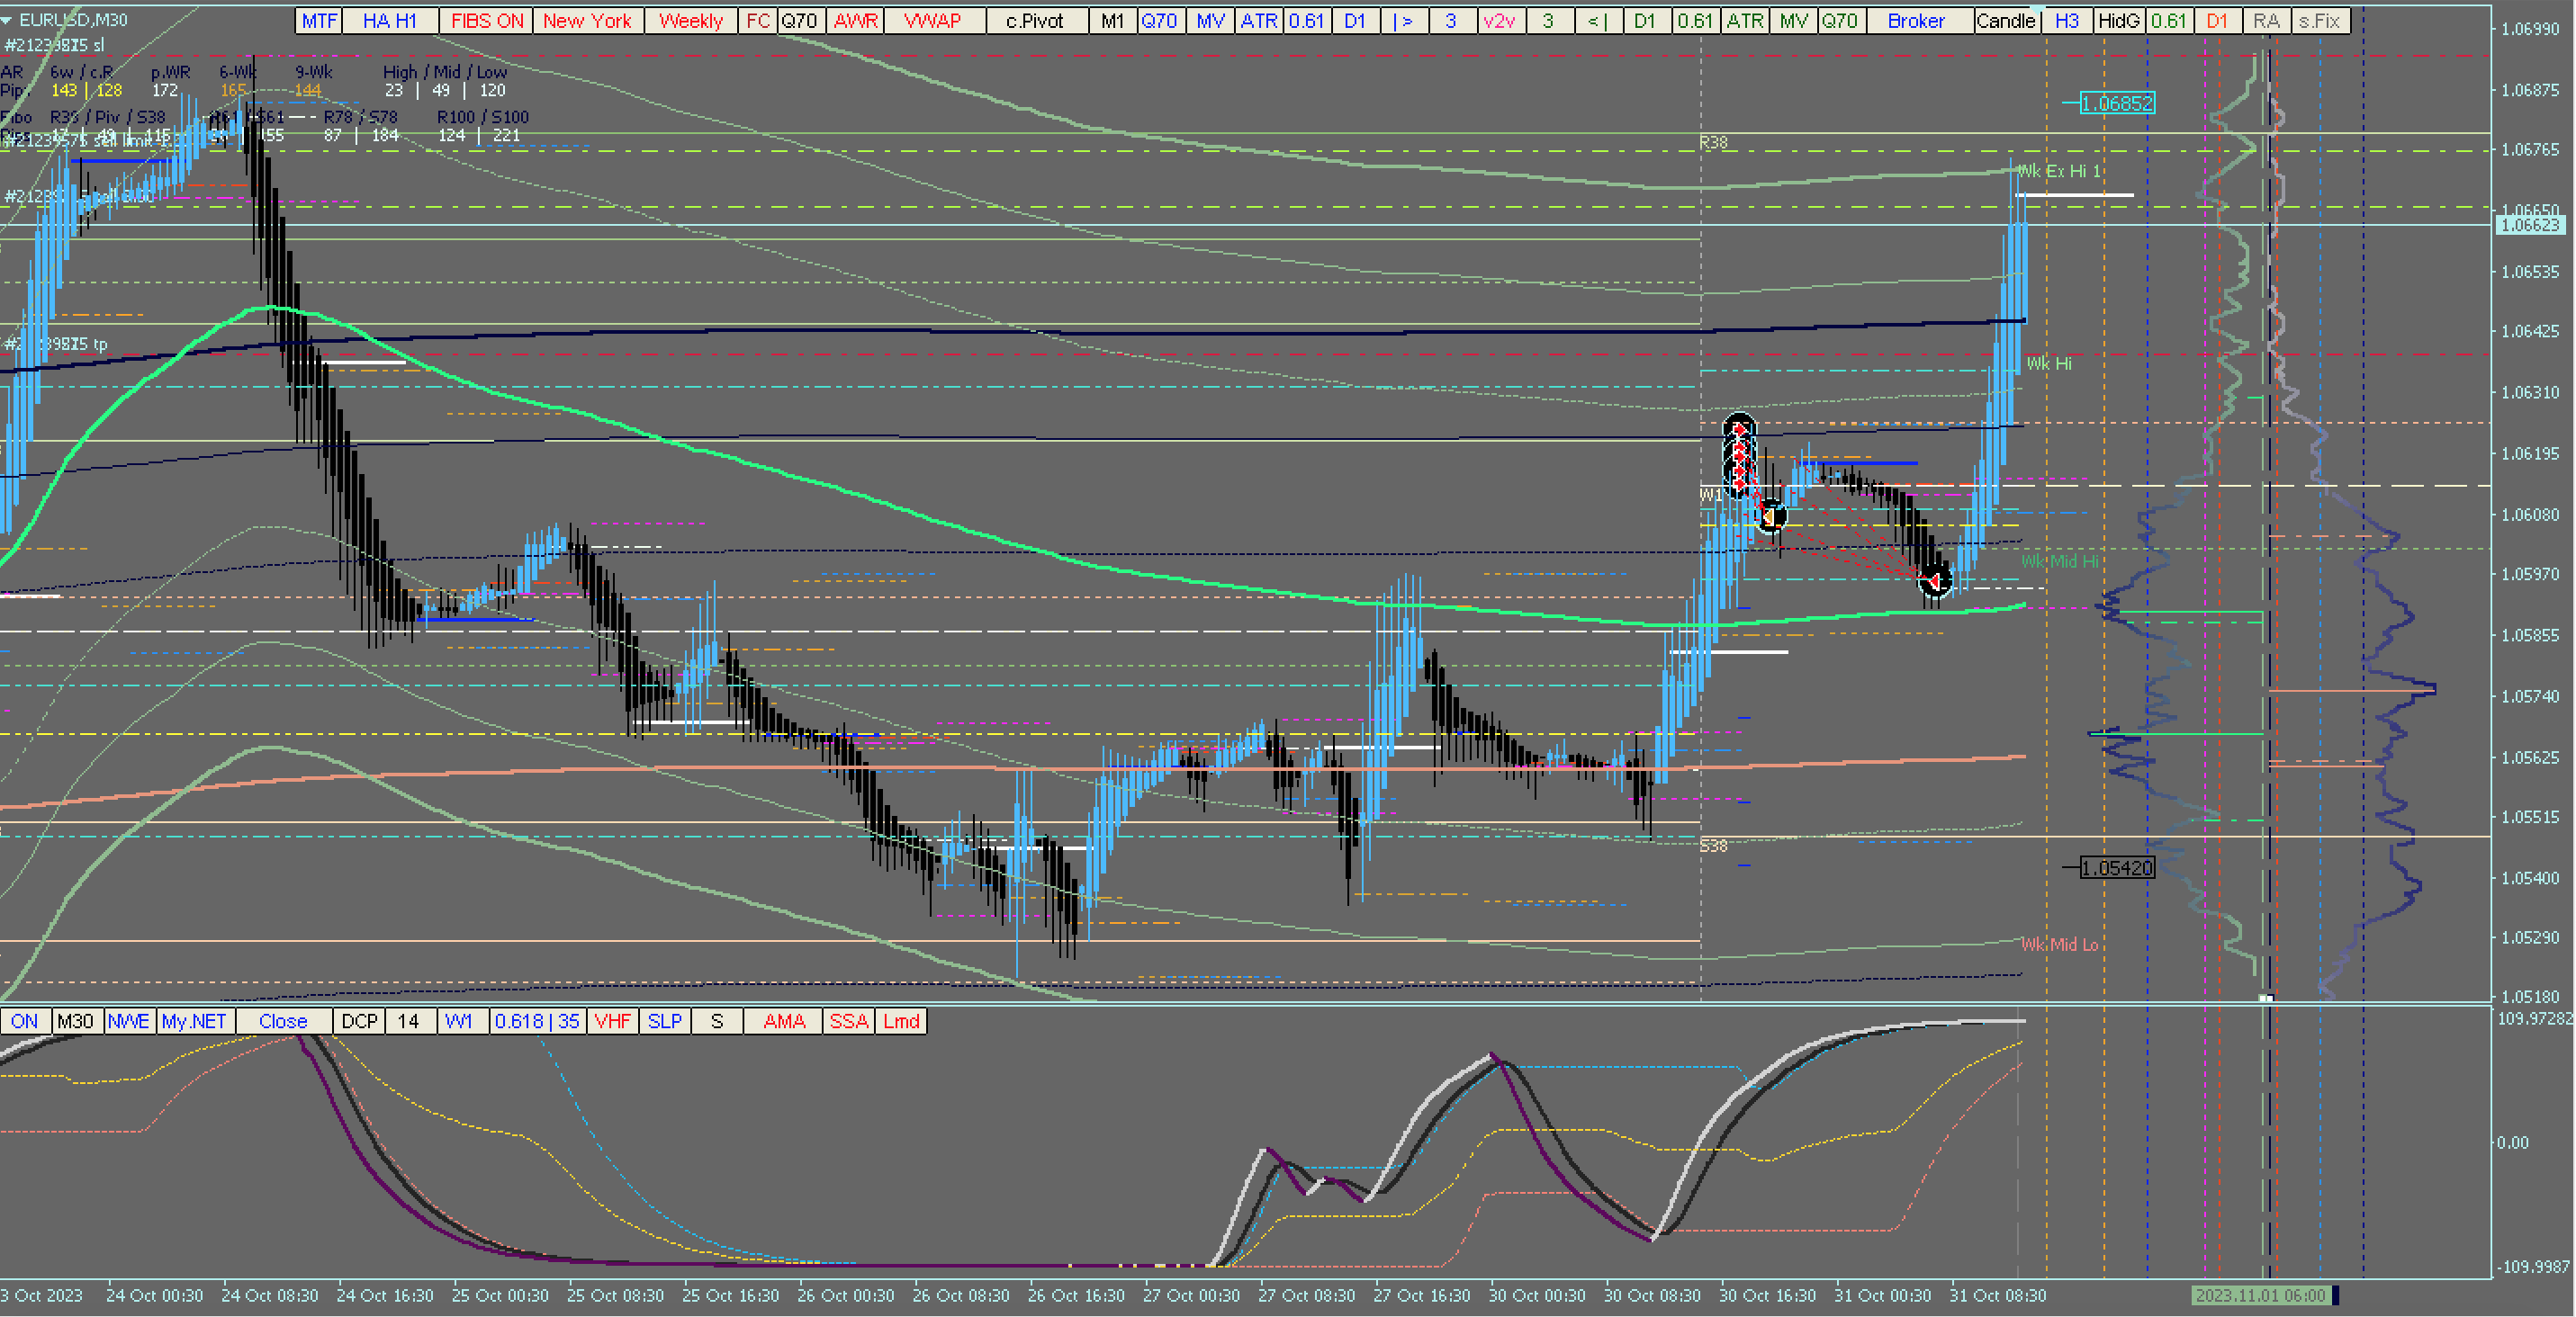Toggle the indicator ON button in the subwindow
The image size is (2576, 1317).
pyautogui.click(x=25, y=1021)
